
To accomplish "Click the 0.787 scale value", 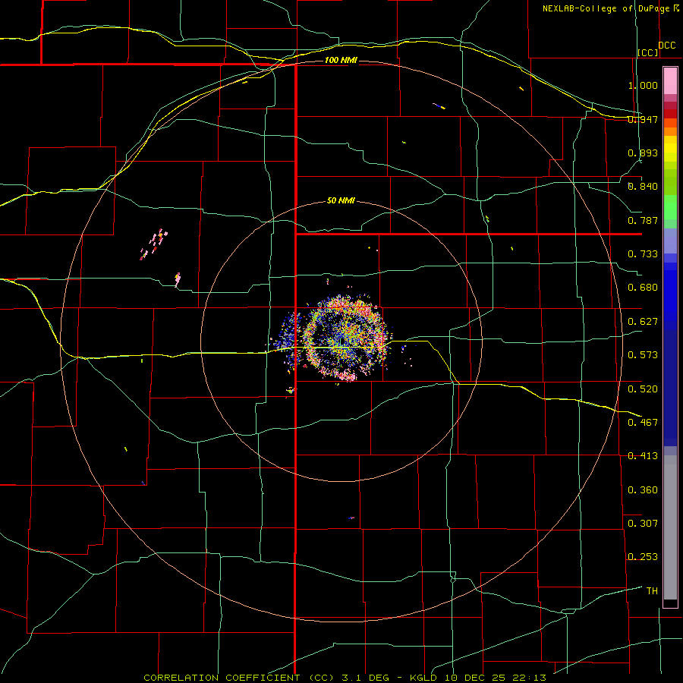I will pos(643,220).
